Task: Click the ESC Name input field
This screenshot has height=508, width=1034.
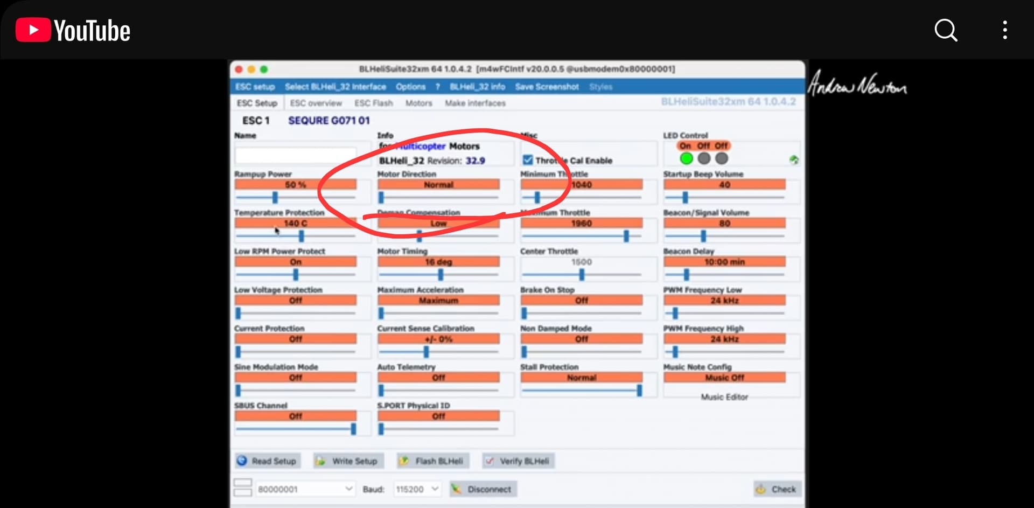Action: 296,156
